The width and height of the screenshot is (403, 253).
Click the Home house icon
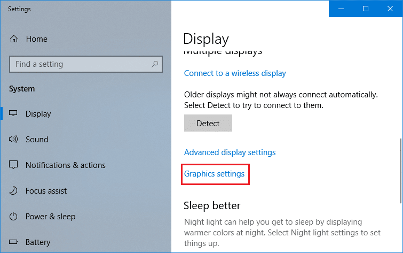click(14, 39)
